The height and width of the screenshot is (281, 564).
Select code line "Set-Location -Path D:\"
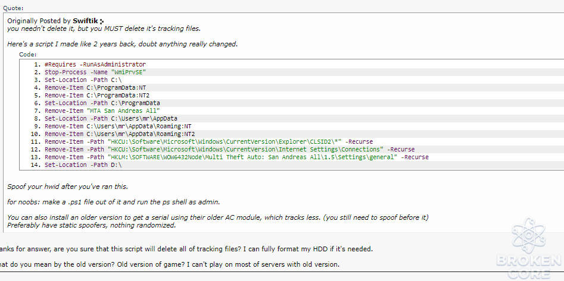[83, 165]
